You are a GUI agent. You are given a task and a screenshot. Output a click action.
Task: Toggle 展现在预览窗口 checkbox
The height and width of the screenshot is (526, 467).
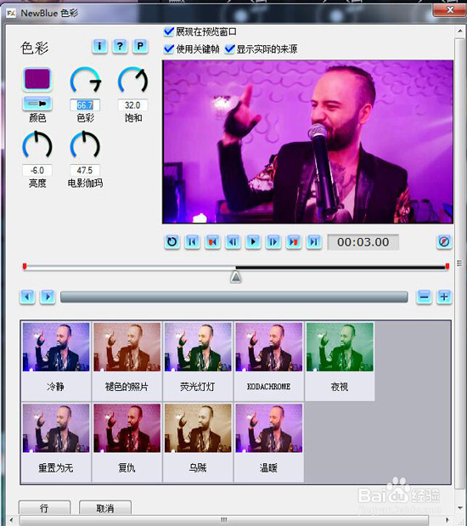[169, 32]
